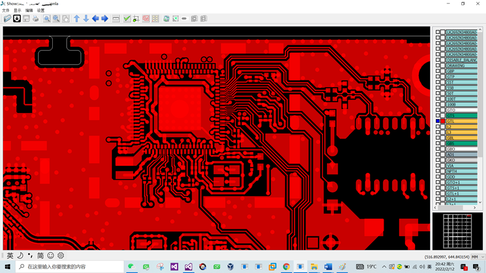Move view up with blue up arrow
Screen dimensions: 486x273
tap(76, 19)
